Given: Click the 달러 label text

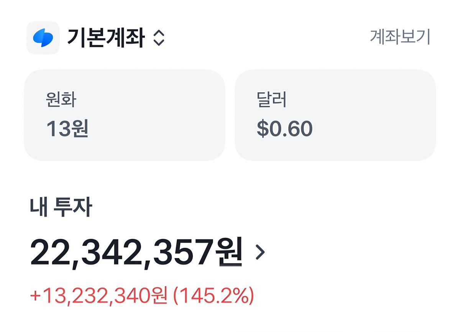Looking at the screenshot, I should tap(272, 100).
